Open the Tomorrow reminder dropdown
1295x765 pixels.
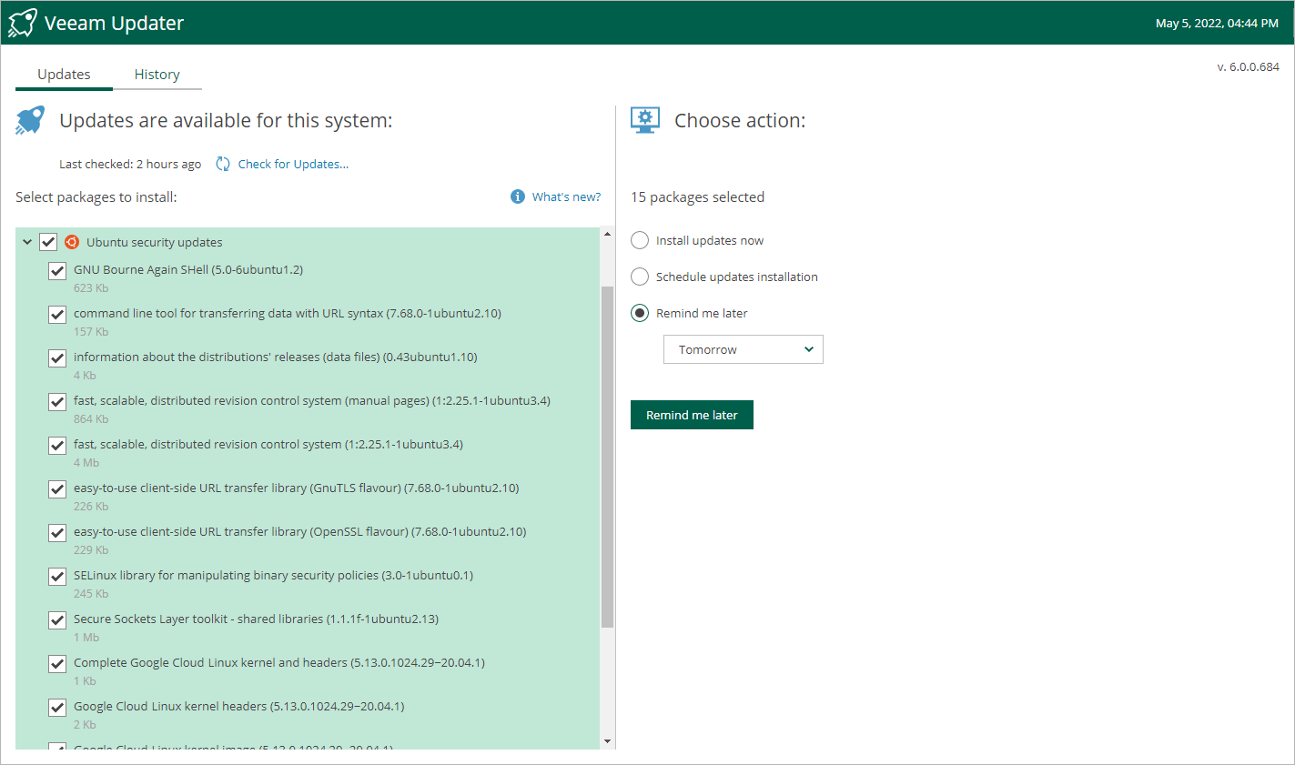coord(744,349)
